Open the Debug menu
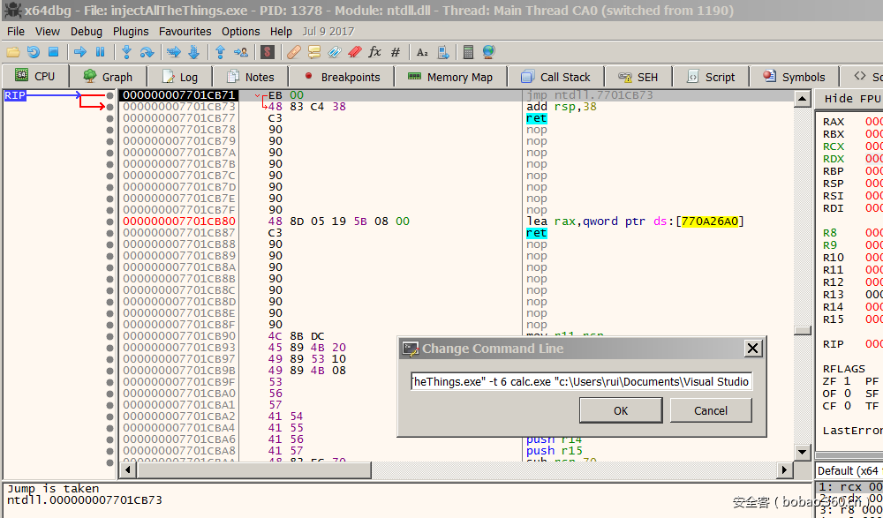This screenshot has width=883, height=518. [x=87, y=31]
